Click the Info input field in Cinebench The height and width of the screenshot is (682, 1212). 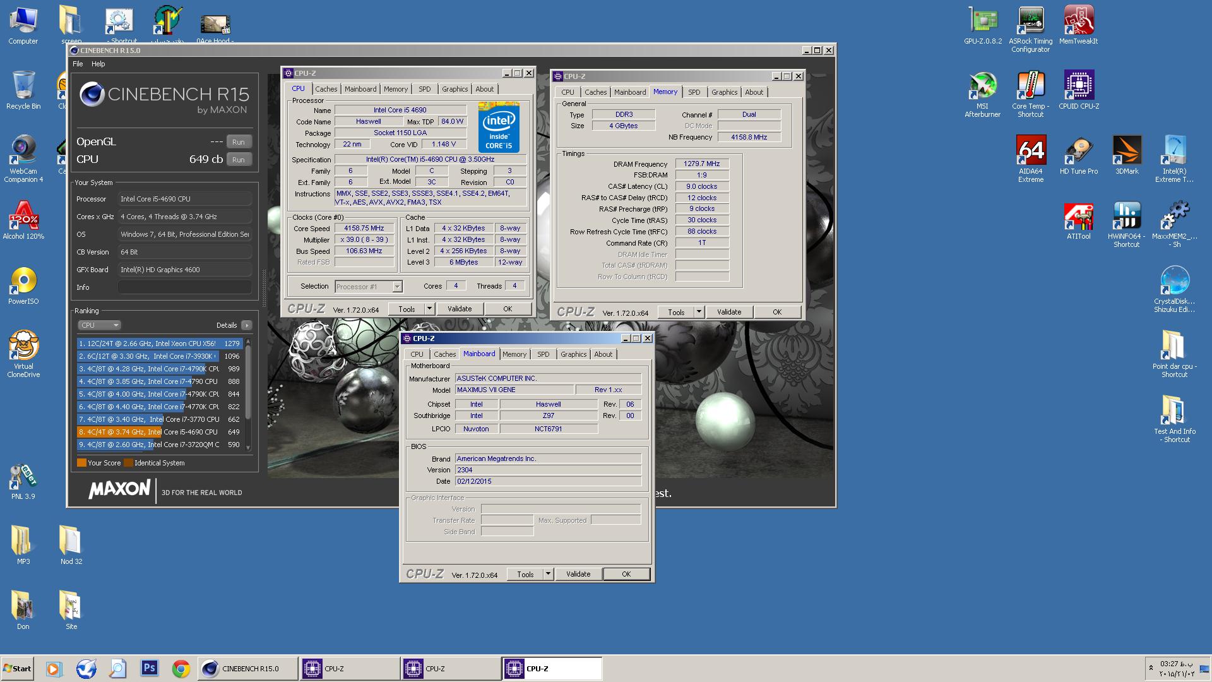[185, 287]
